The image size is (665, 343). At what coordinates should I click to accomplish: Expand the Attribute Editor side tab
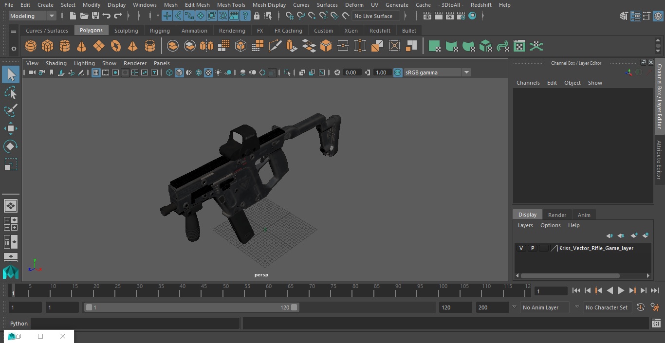tap(659, 160)
